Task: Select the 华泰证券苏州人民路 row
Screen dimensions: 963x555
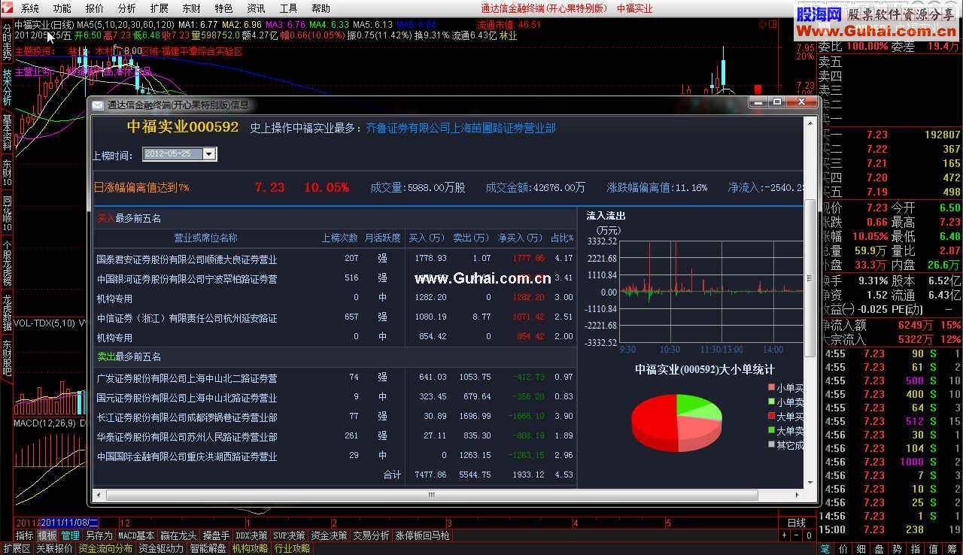Action: click(335, 436)
